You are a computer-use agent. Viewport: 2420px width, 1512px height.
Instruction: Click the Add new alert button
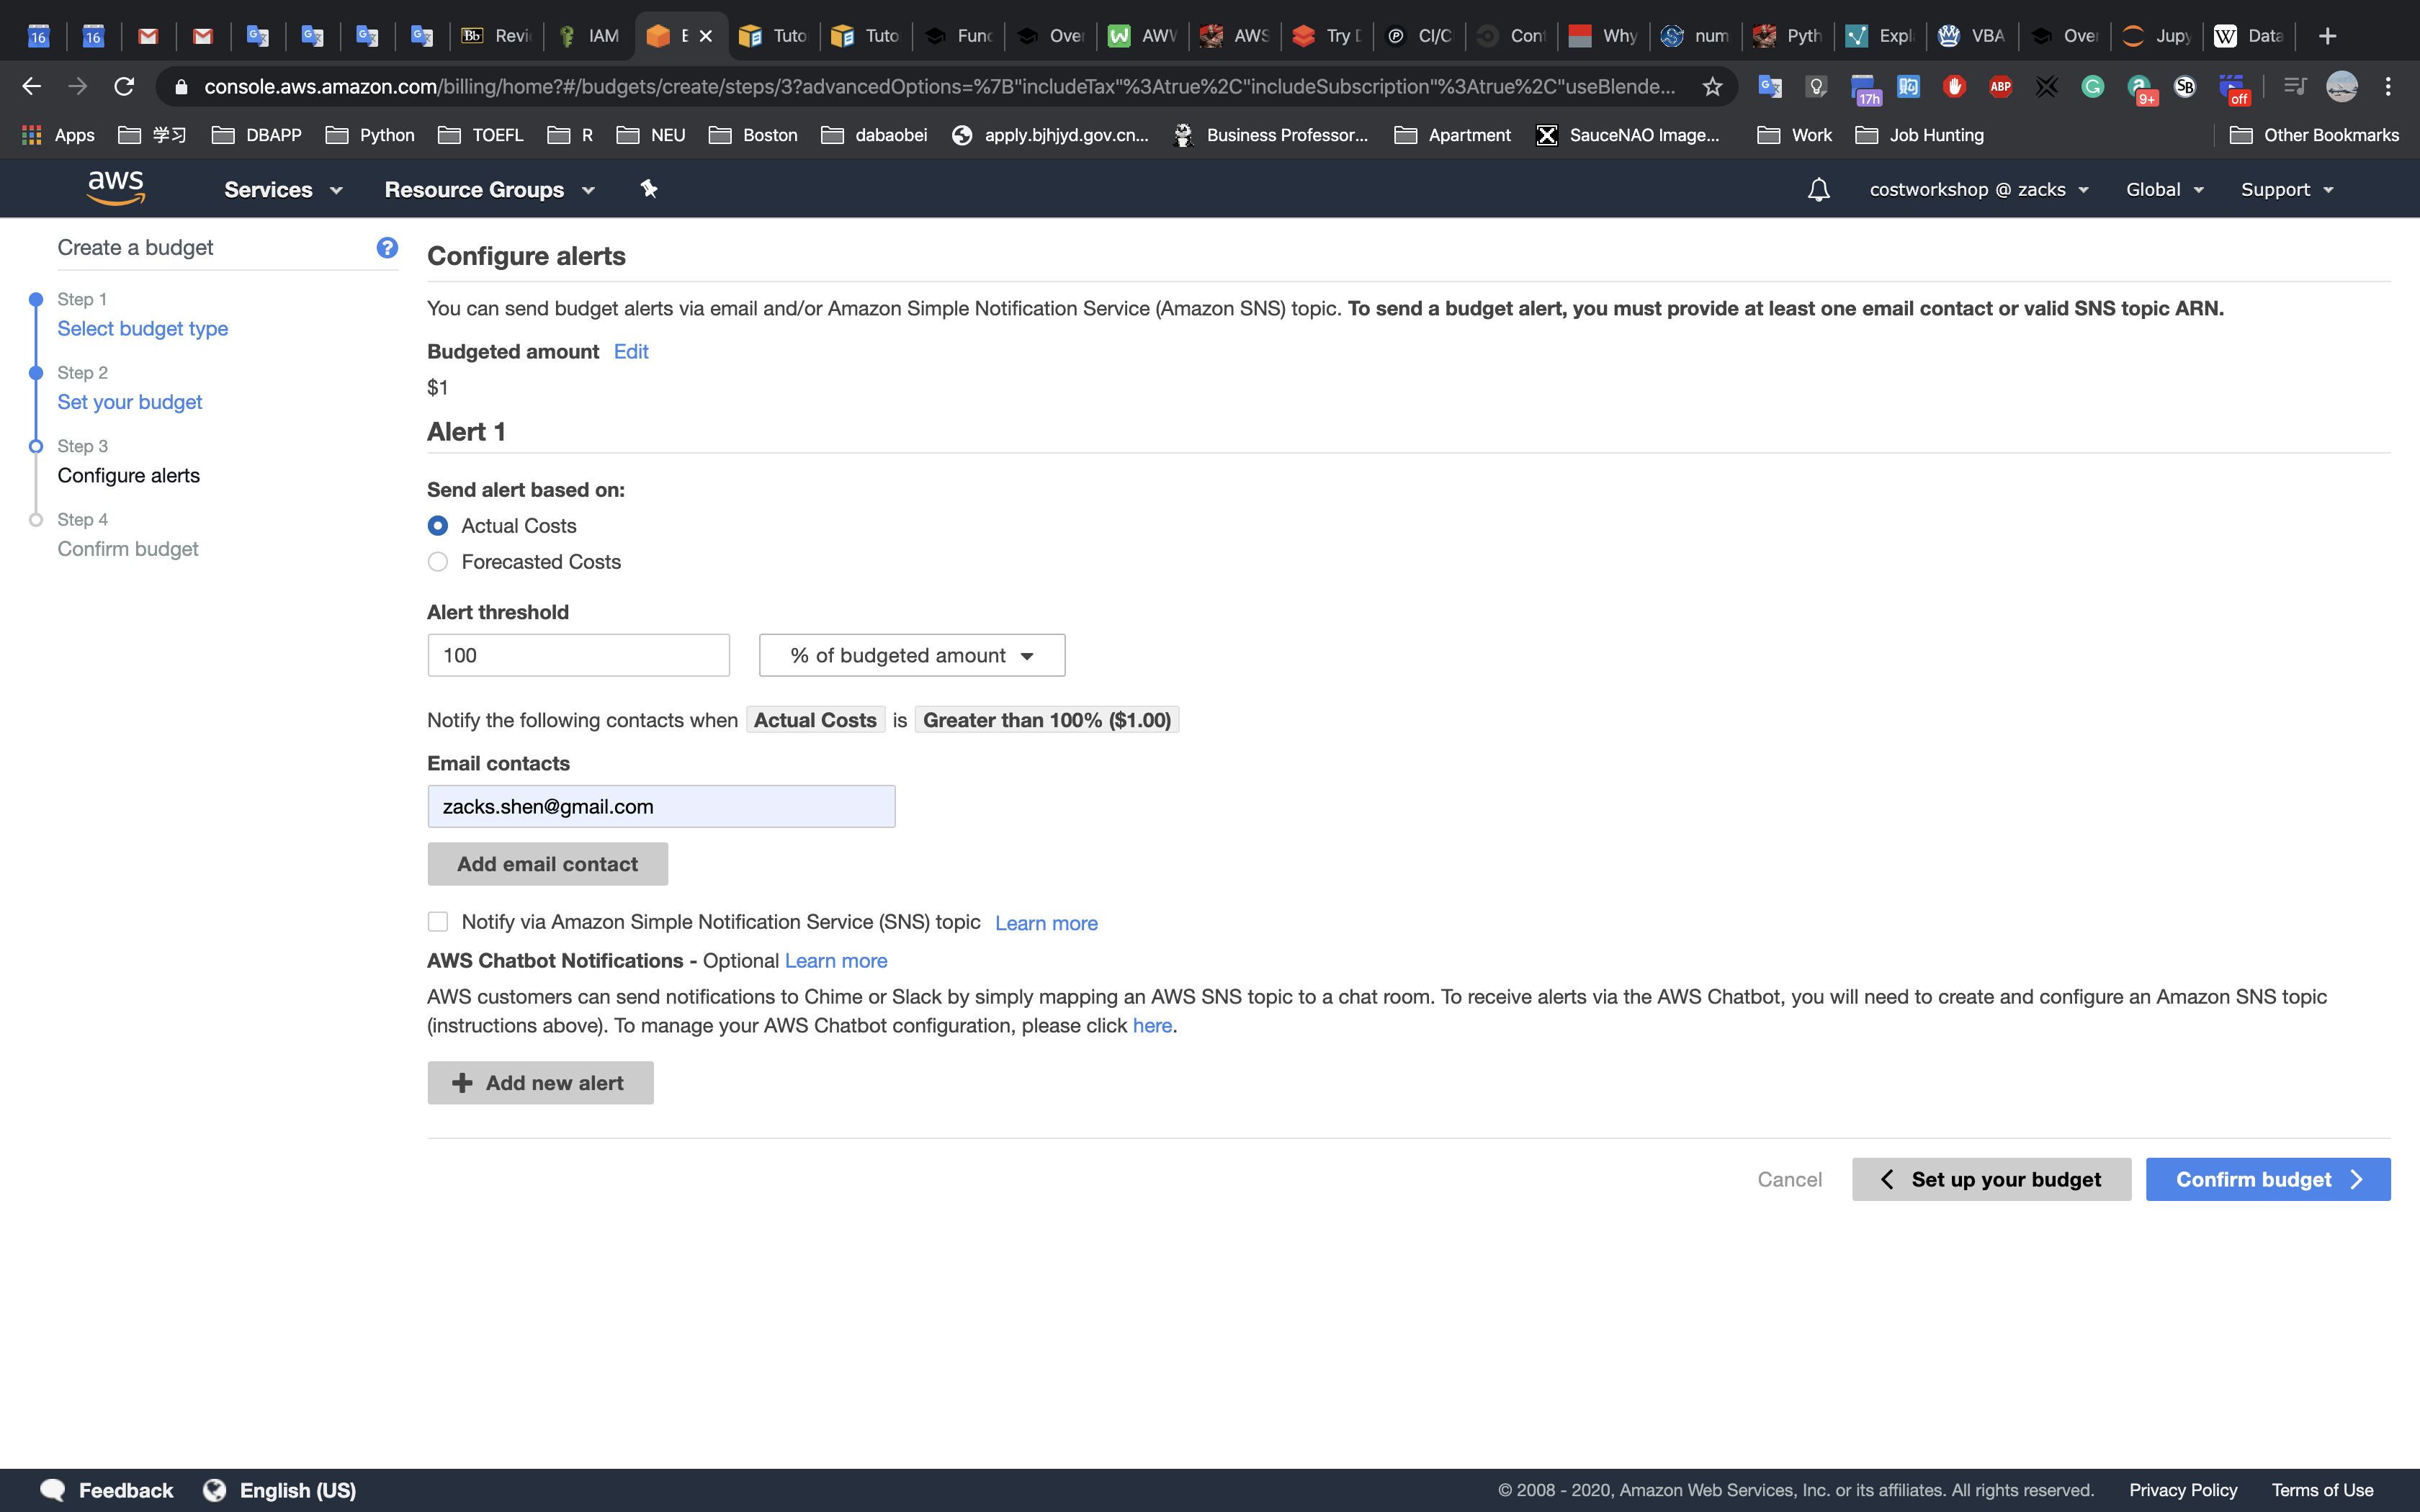tap(540, 1083)
